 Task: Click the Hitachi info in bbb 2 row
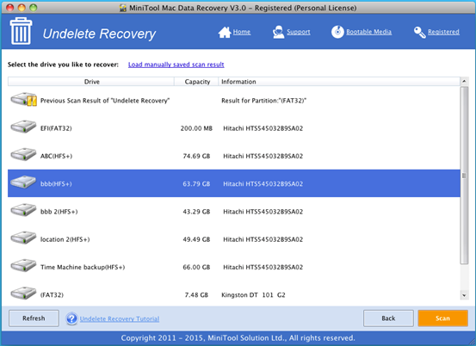point(263,212)
